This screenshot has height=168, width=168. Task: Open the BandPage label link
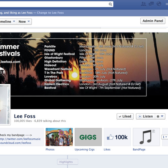pos(139,150)
